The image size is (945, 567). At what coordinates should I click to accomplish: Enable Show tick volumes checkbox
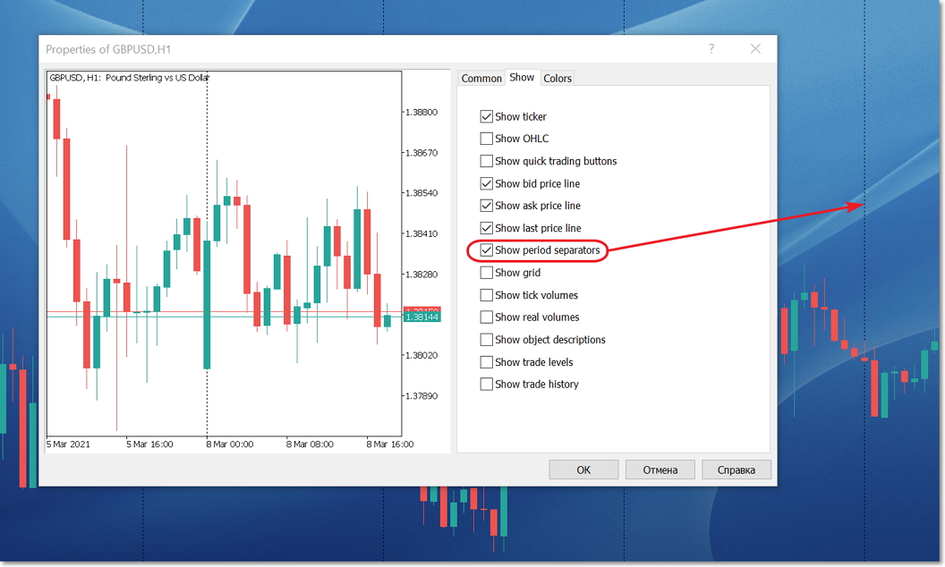(486, 294)
